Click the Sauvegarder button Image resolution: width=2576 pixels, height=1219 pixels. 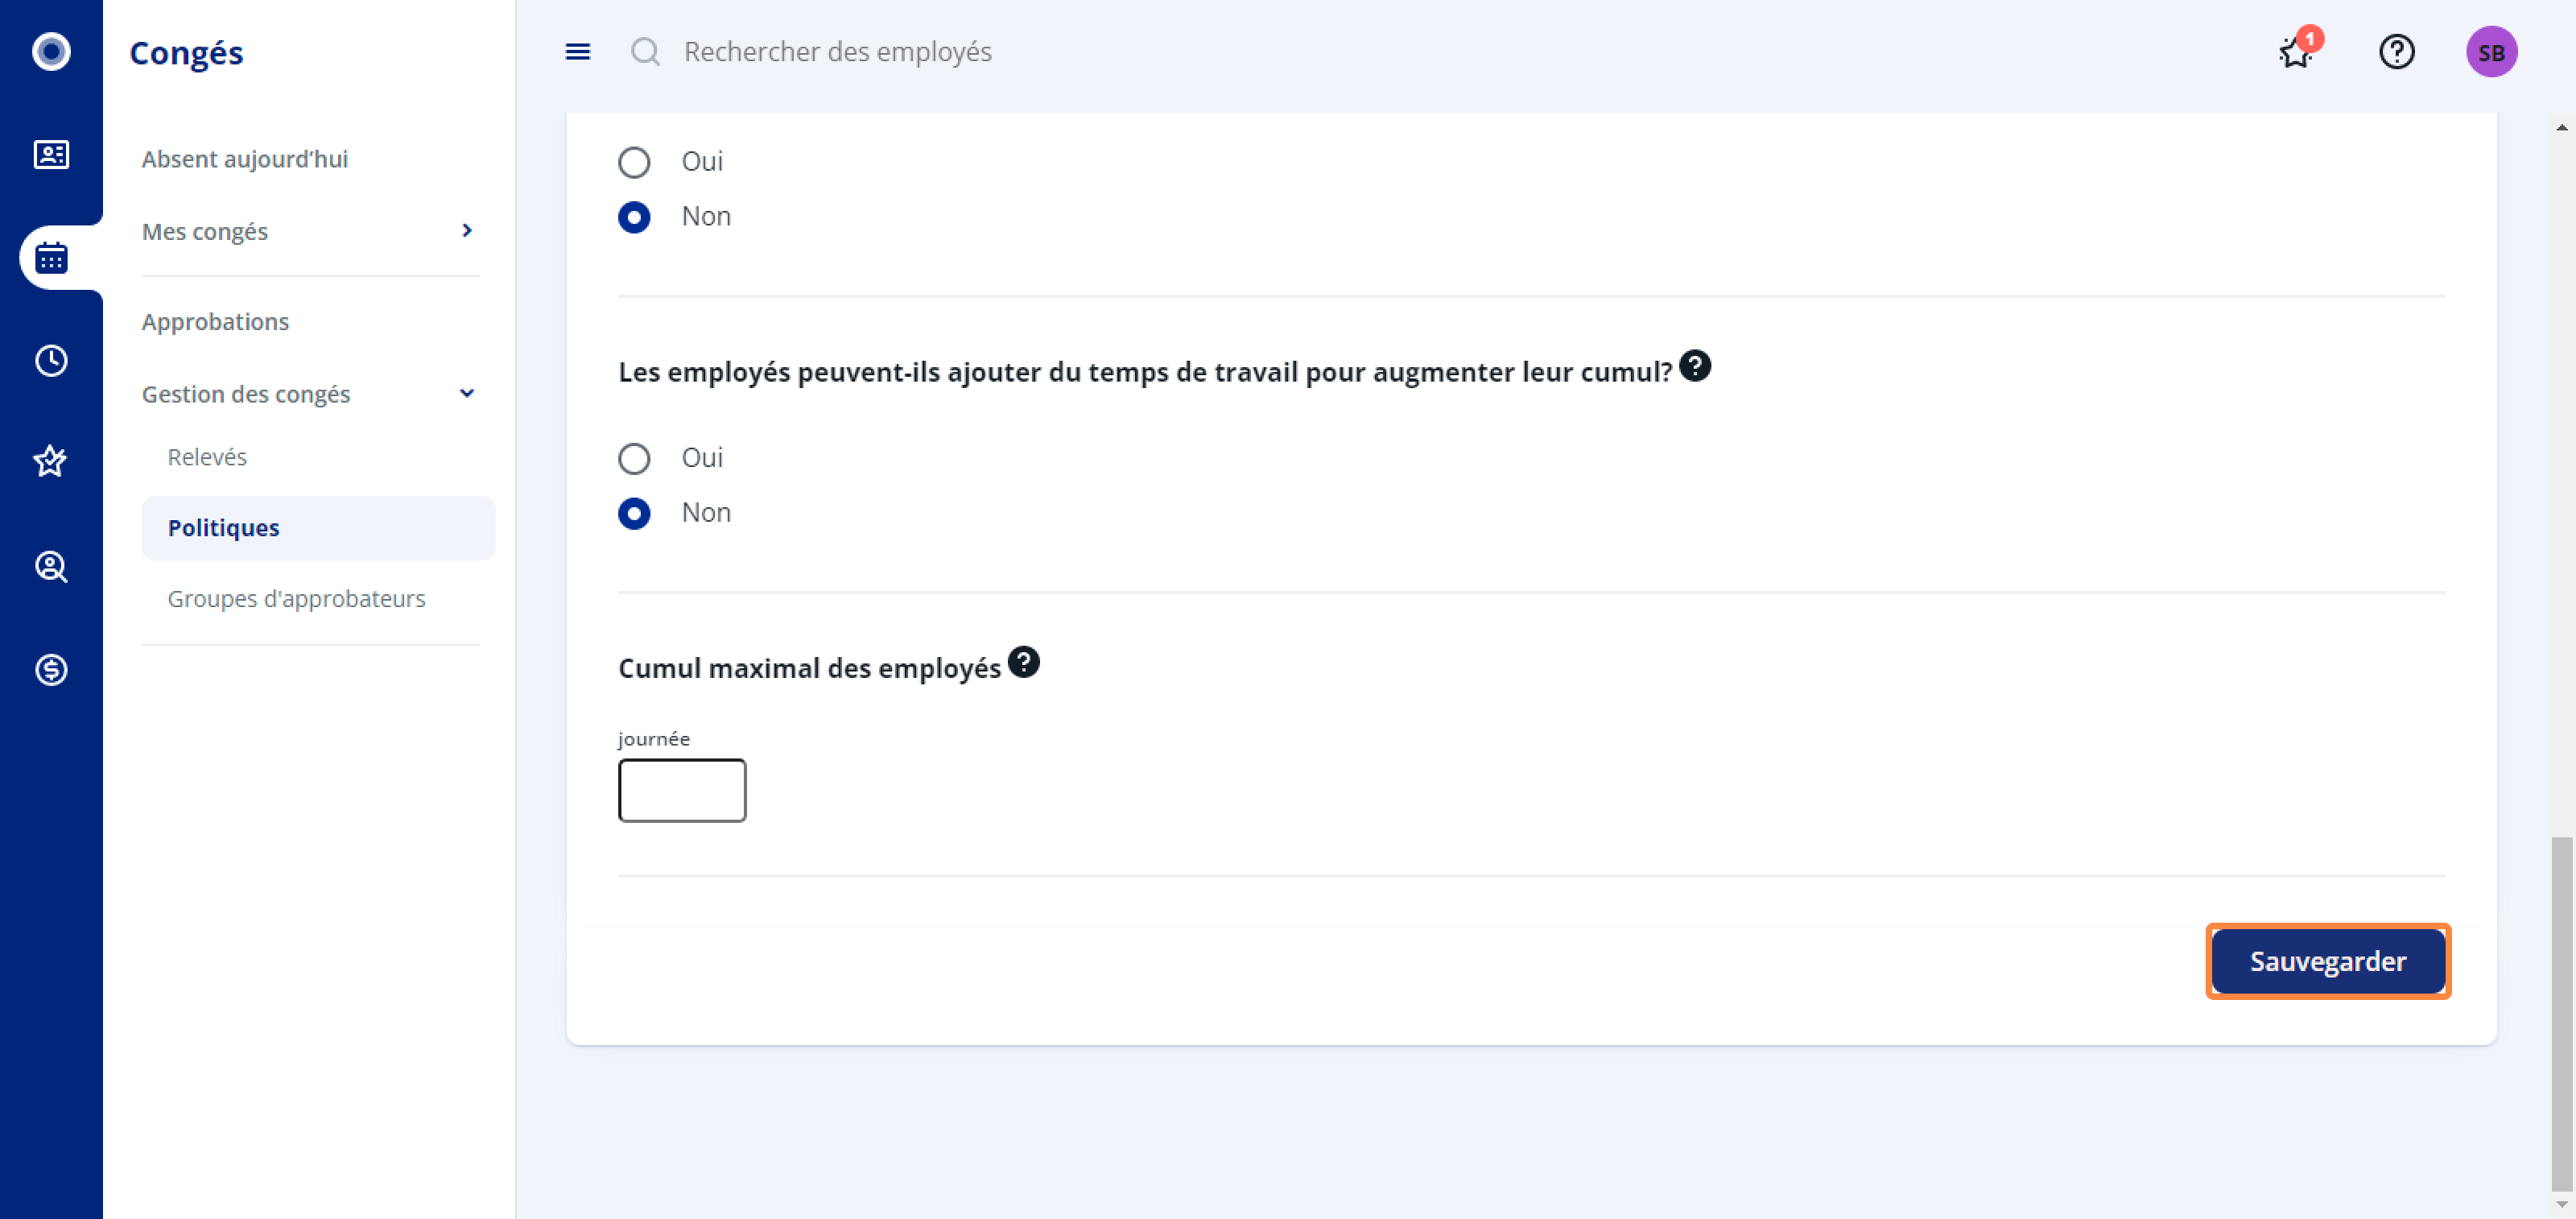point(2327,961)
